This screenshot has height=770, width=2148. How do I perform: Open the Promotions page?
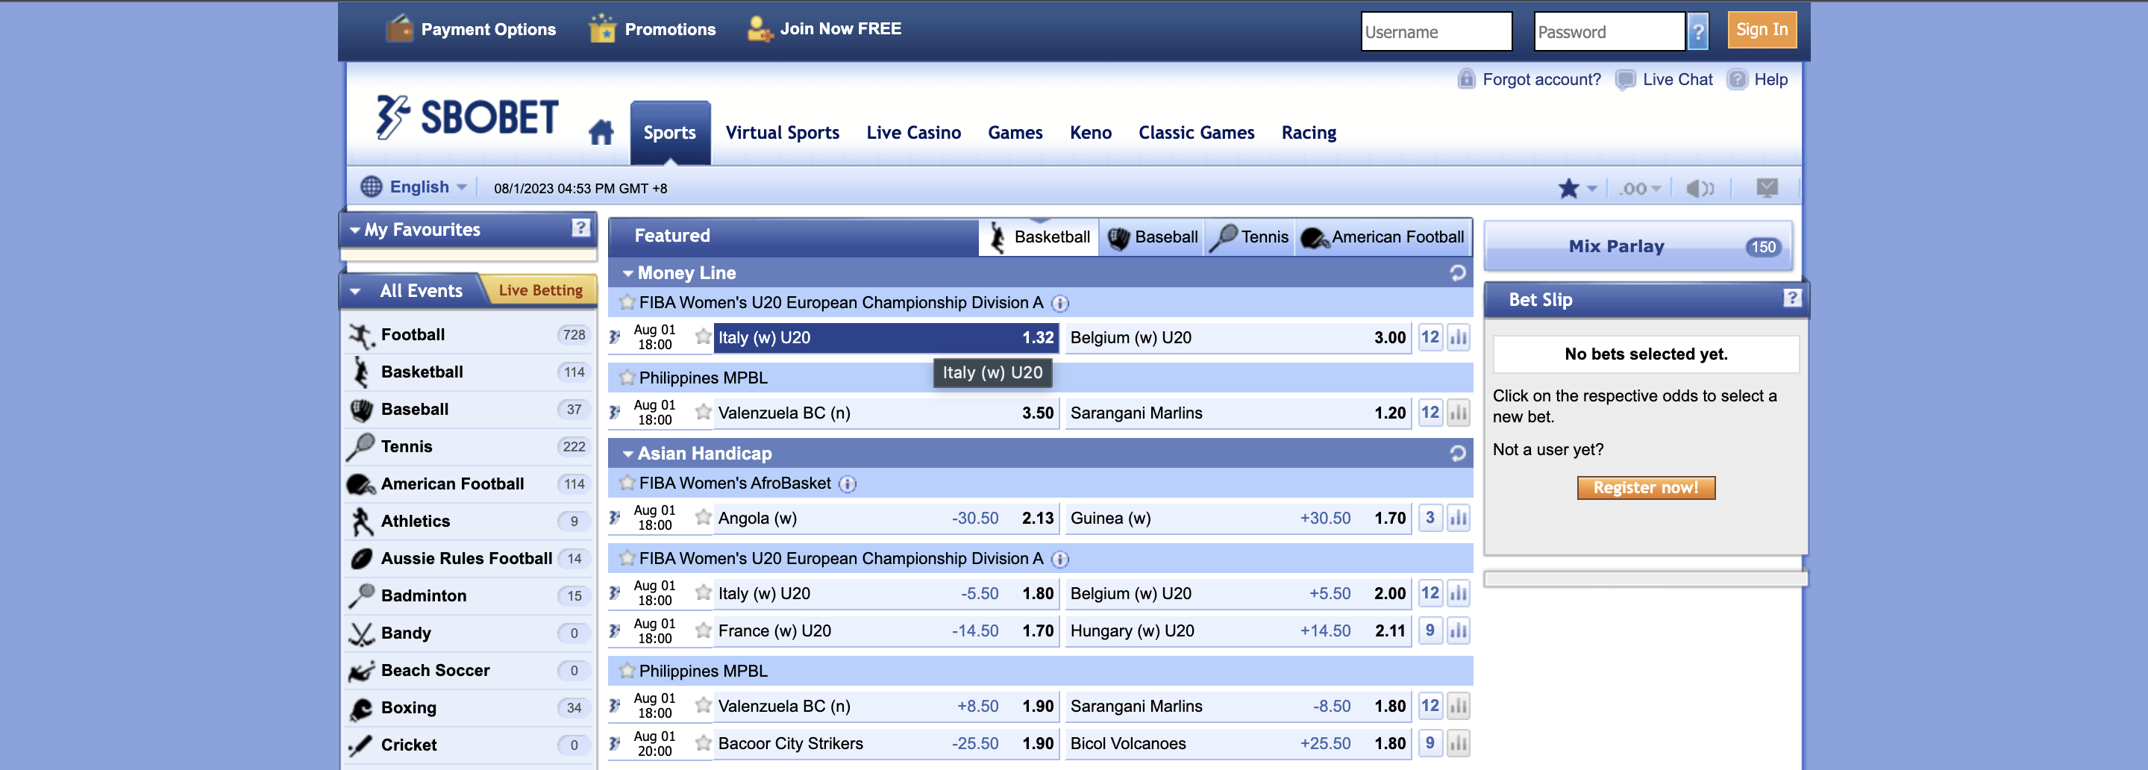652,29
